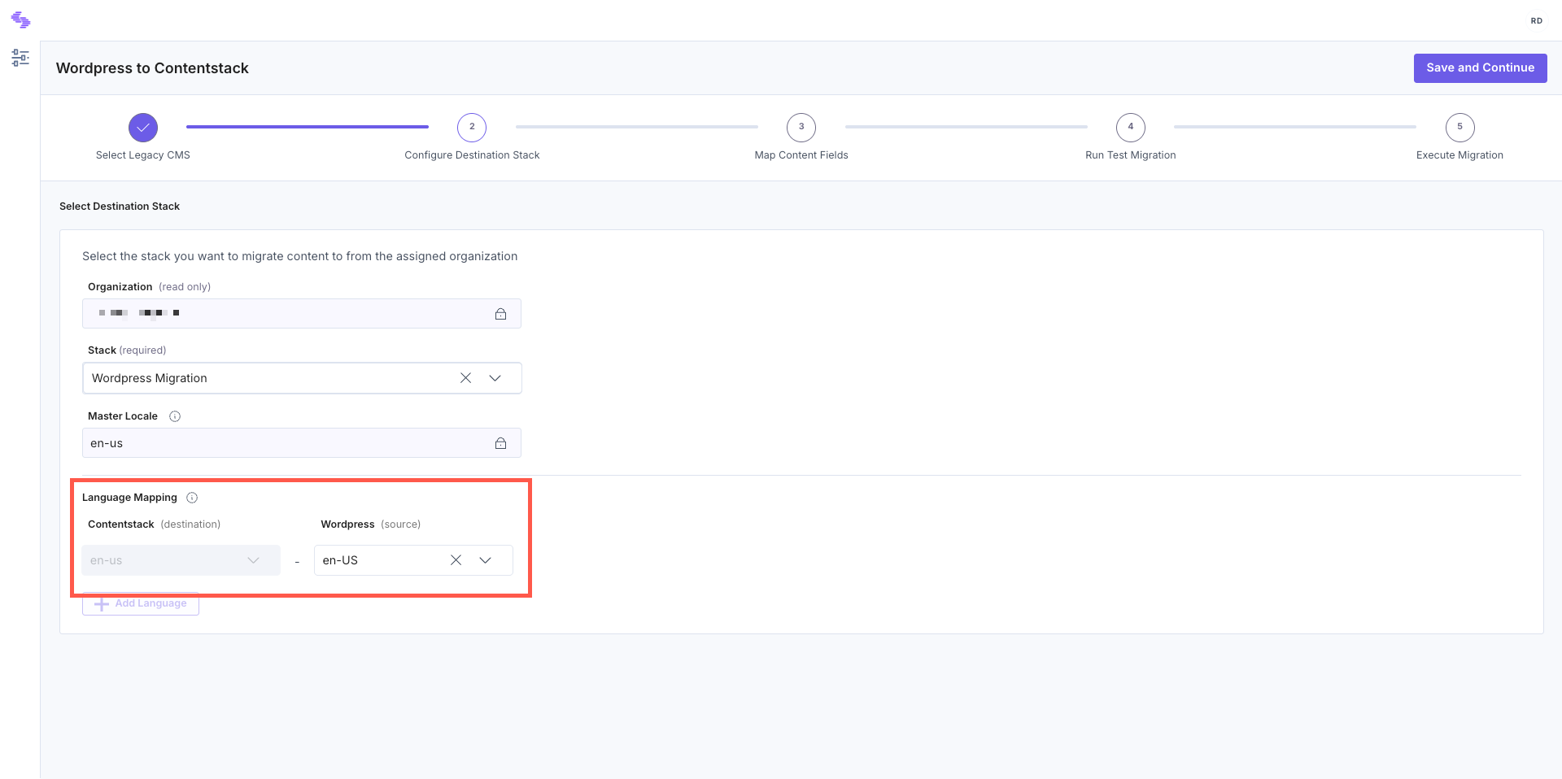Click the Organization field lock icon
The image size is (1562, 779).
500,314
